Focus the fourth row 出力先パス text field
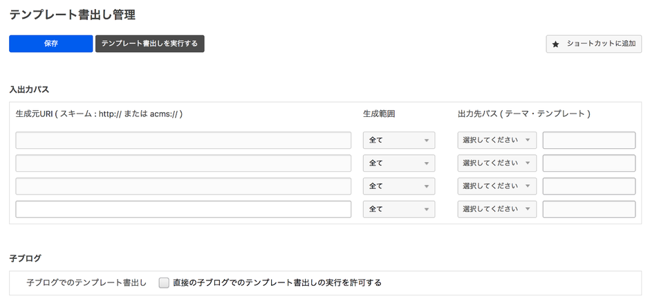The height and width of the screenshot is (306, 650). 588,209
